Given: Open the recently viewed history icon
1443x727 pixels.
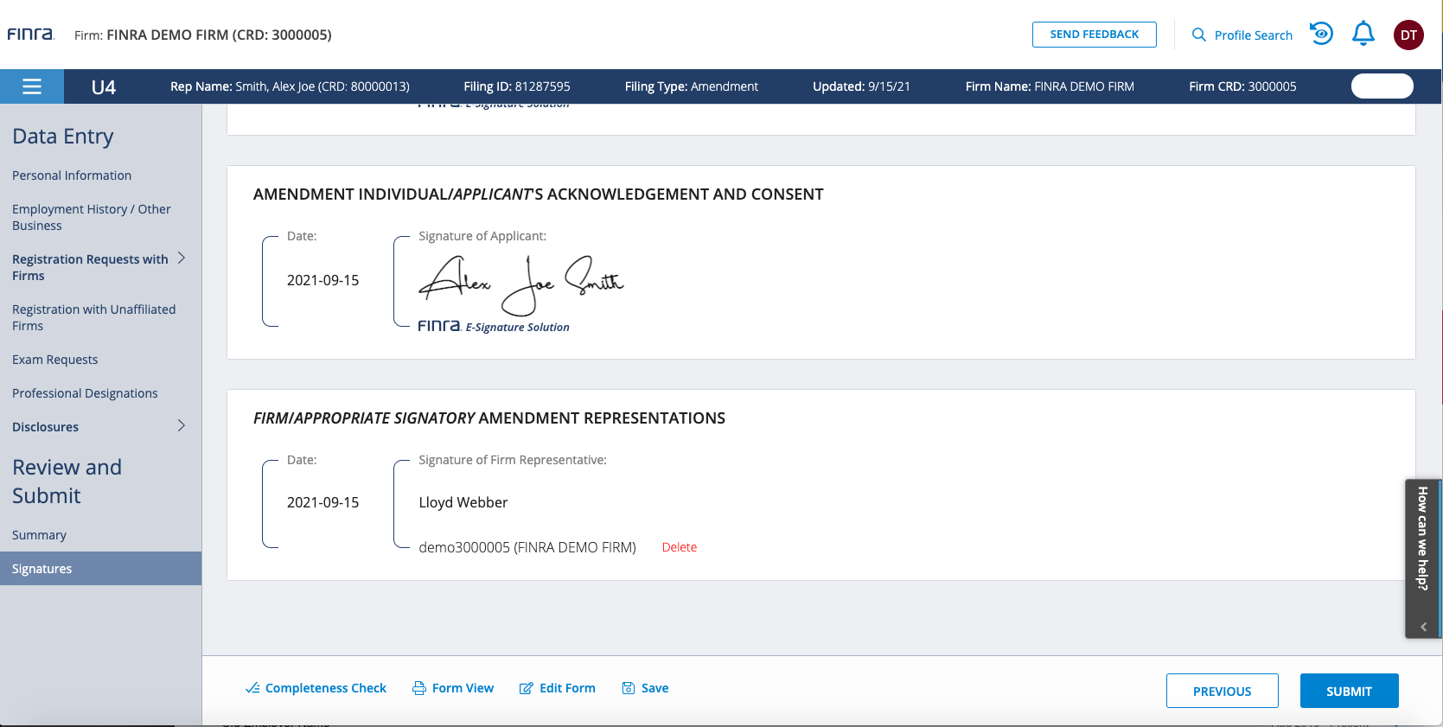Looking at the screenshot, I should pos(1321,34).
